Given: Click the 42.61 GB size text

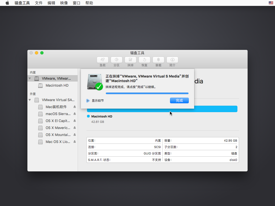Looking at the screenshot, I should click(x=98, y=122).
